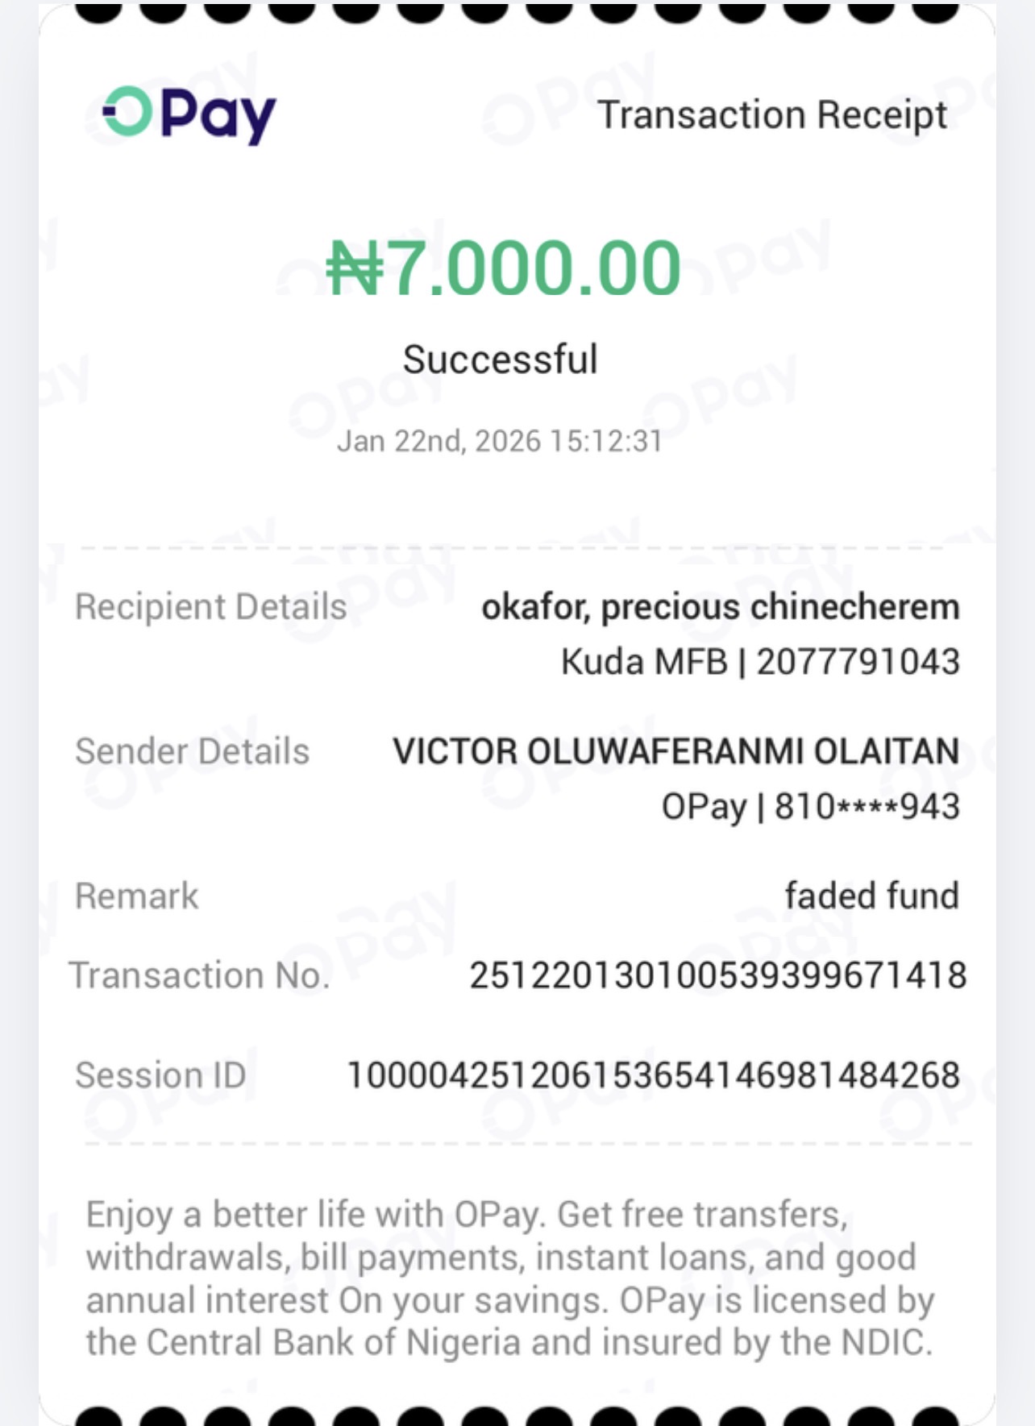Viewport: 1035px width, 1426px height.
Task: Tap the Transaction Receipt title
Action: [772, 114]
